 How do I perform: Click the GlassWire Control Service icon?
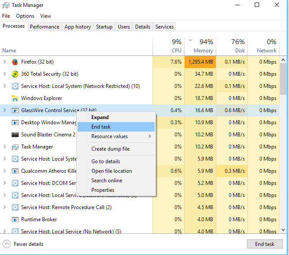tap(15, 110)
